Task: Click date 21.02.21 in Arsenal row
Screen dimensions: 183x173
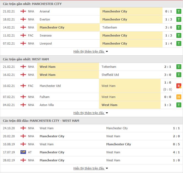Action: click(x=9, y=11)
